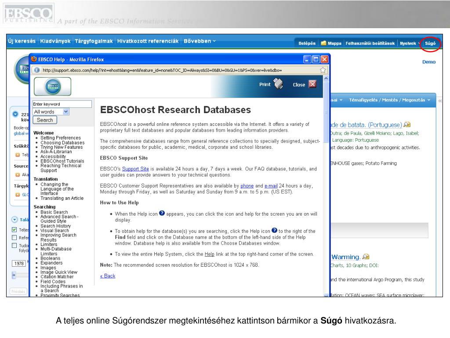Click the red Close X icon in help banner
This screenshot has height=338, width=450.
point(312,84)
